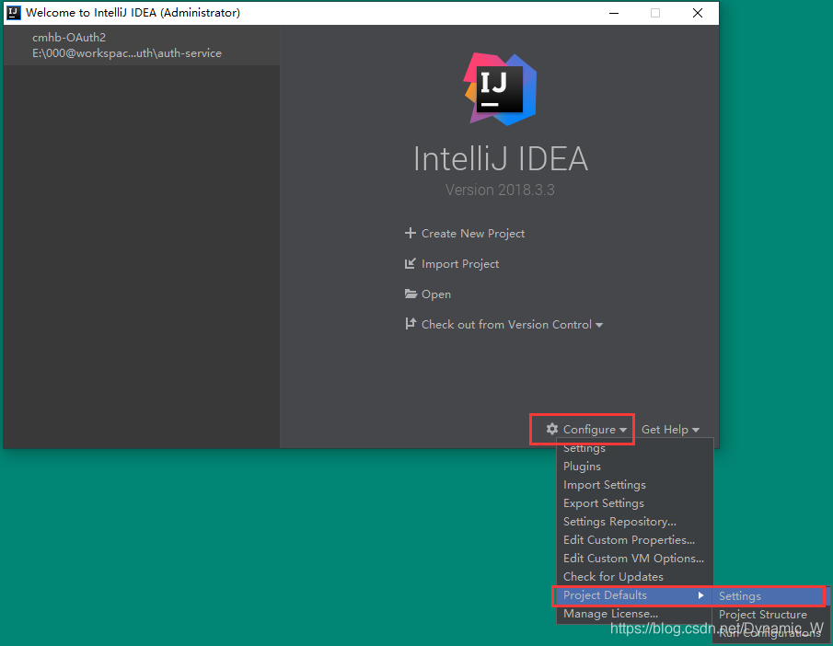833x646 pixels.
Task: Expand Check out from Version Control dropdown arrow
Action: (x=599, y=325)
